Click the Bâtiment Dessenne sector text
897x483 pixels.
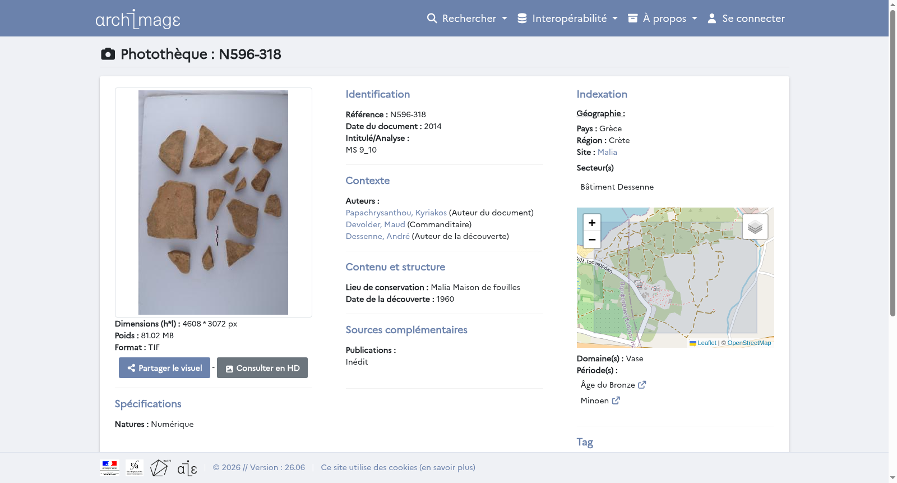coord(617,187)
